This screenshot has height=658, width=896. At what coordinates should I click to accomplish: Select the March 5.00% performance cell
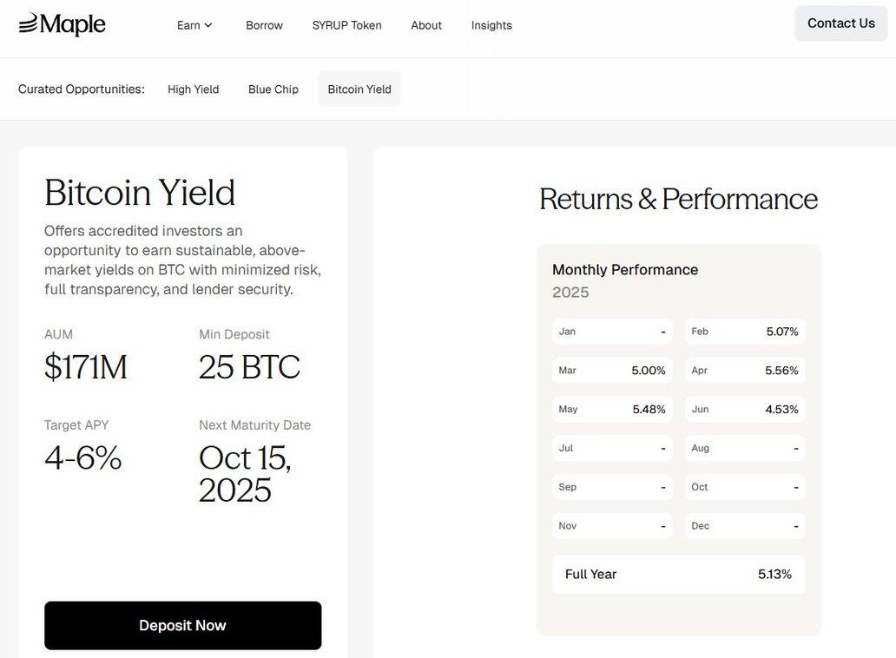pos(612,371)
